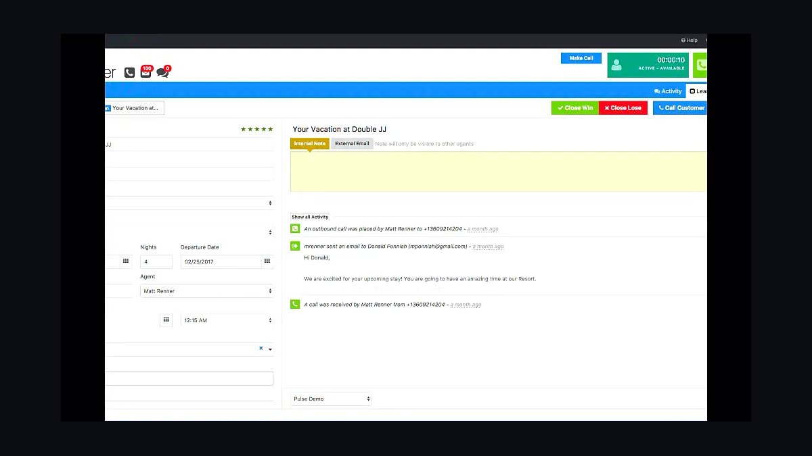Click the 'a month ago' timestamp on received call

(x=466, y=305)
